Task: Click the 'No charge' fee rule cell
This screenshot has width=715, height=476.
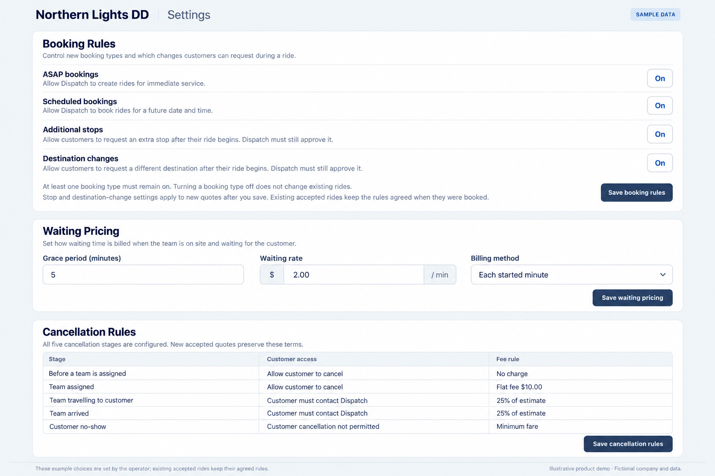Action: pyautogui.click(x=512, y=374)
